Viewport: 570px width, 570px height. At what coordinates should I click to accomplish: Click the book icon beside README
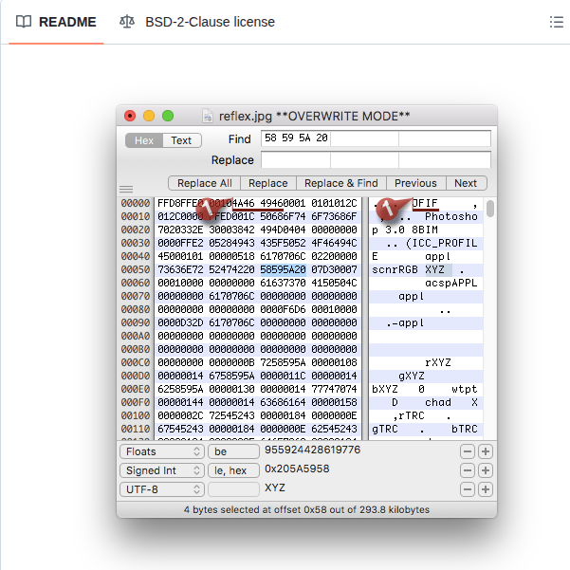click(x=24, y=22)
